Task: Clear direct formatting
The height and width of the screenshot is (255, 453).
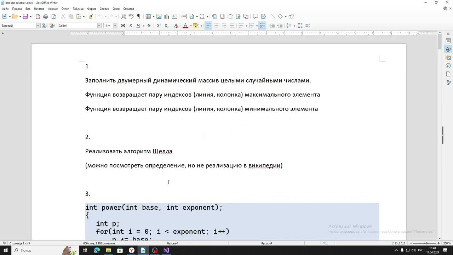Action: [x=176, y=25]
